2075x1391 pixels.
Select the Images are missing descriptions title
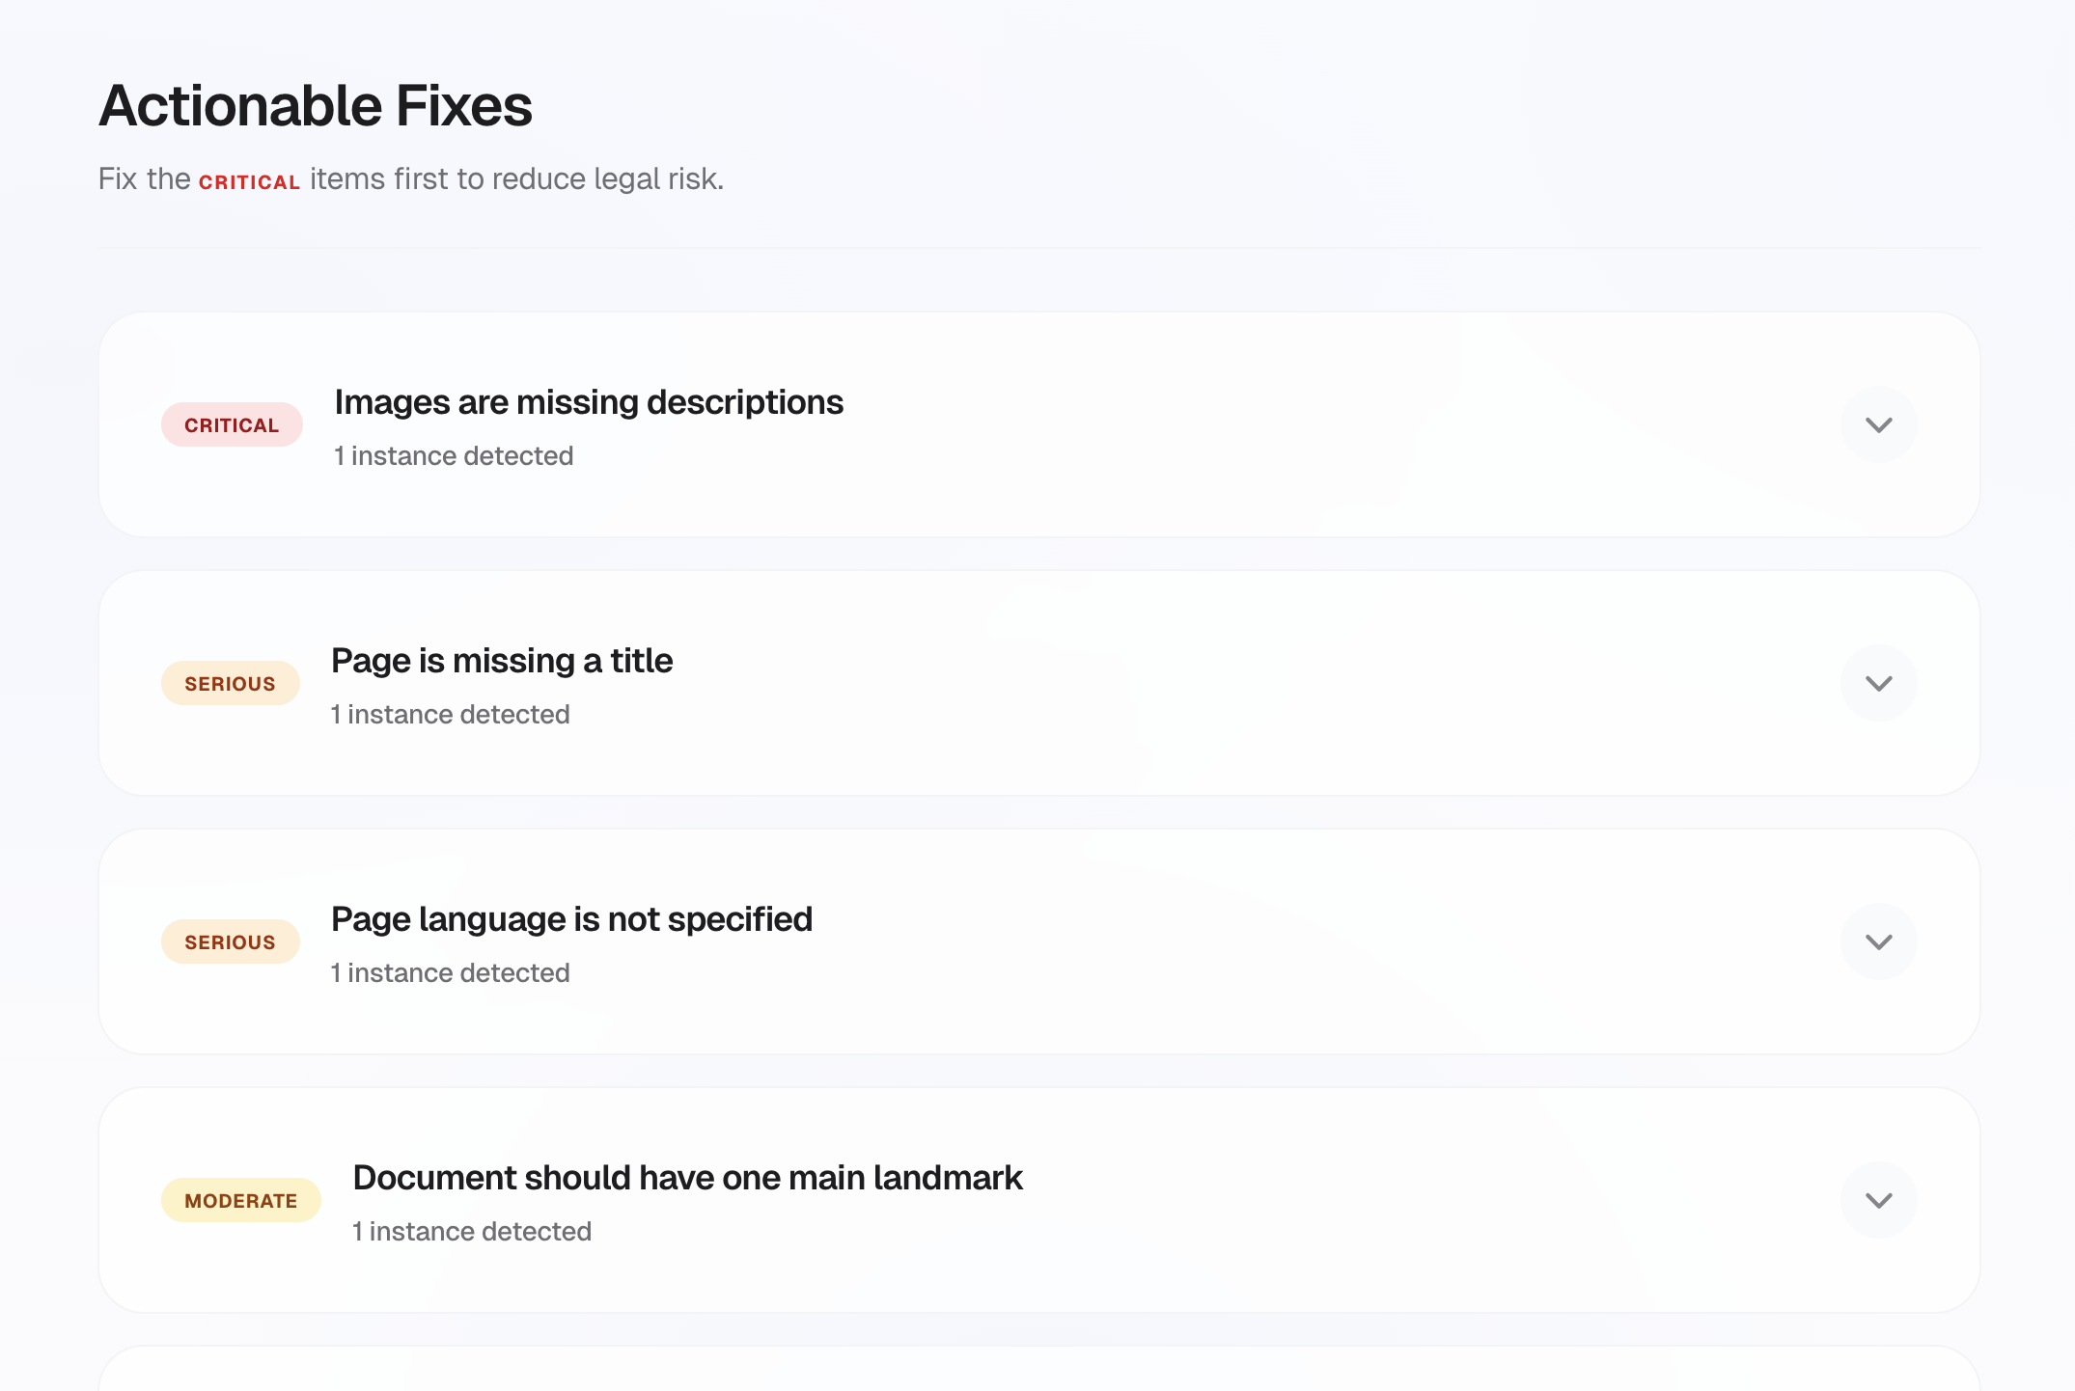pos(589,402)
